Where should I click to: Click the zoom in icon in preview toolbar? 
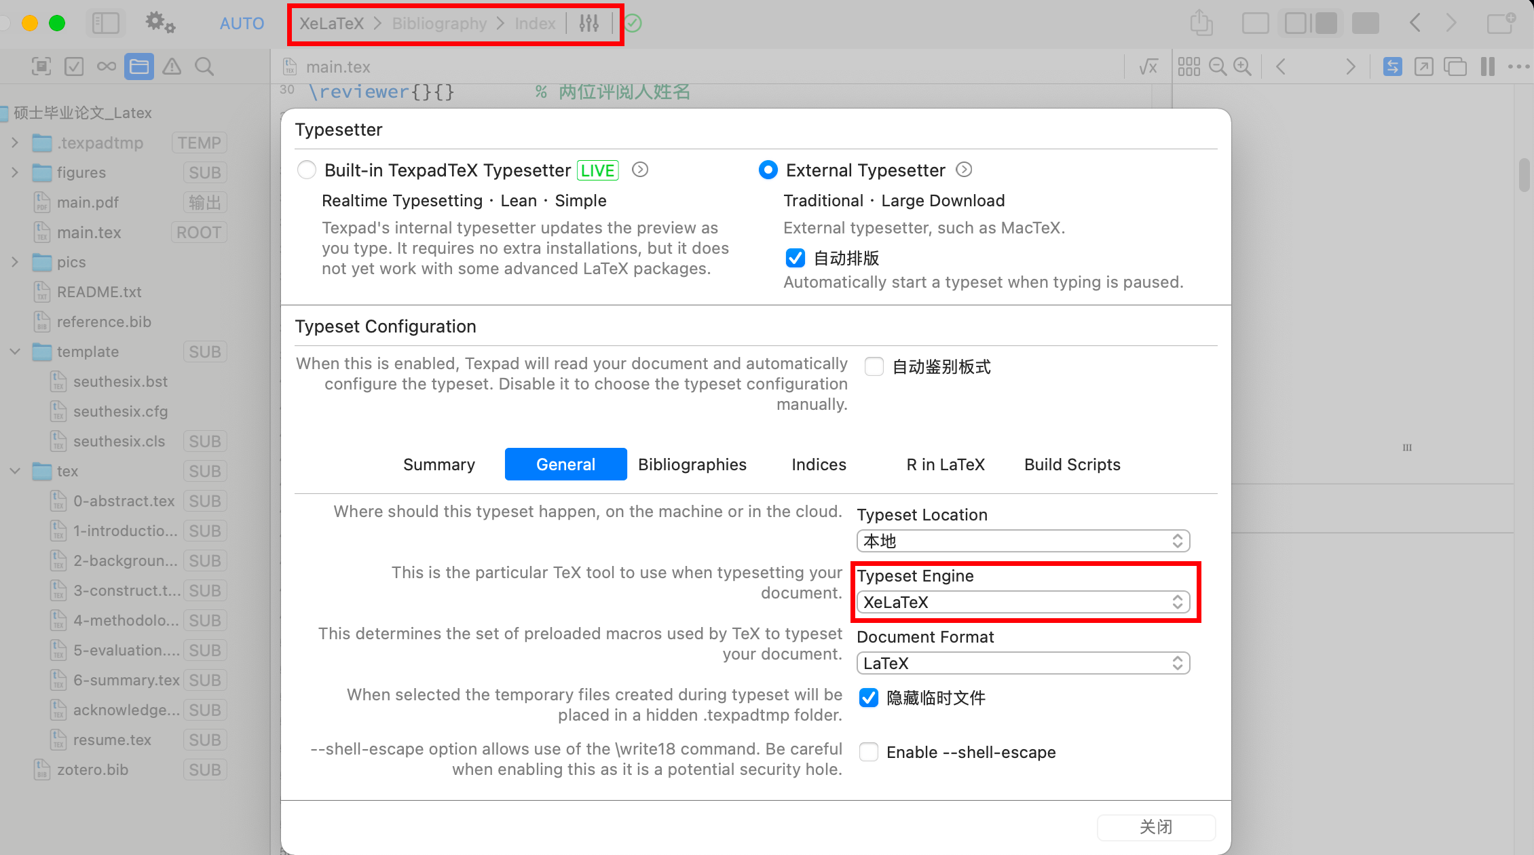pyautogui.click(x=1242, y=66)
